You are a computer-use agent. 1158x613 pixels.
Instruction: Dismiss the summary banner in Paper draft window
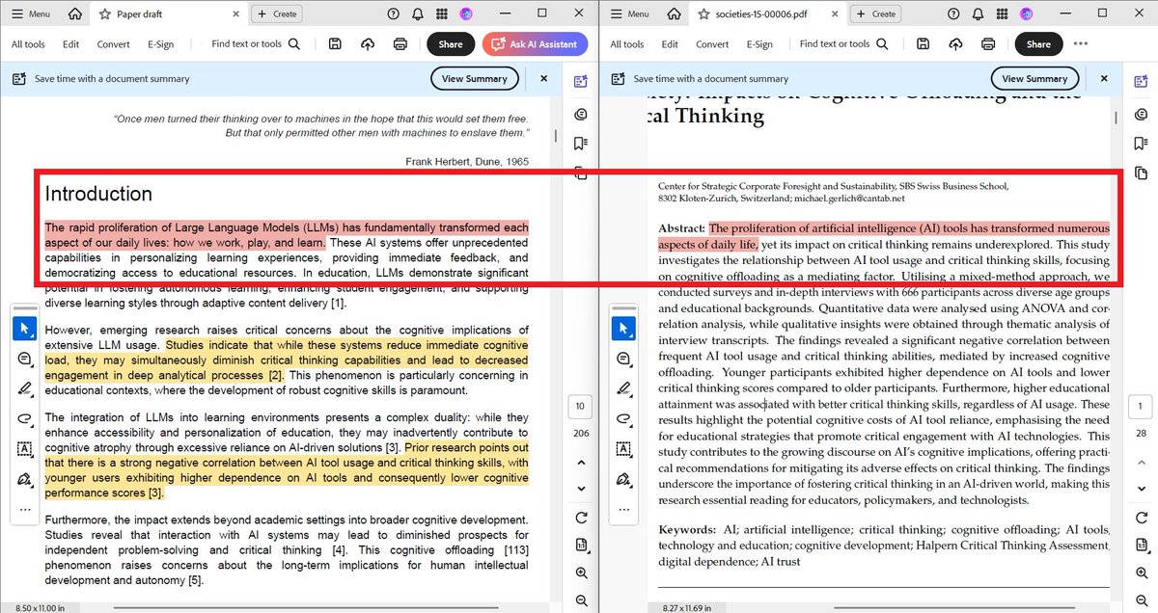coord(543,79)
